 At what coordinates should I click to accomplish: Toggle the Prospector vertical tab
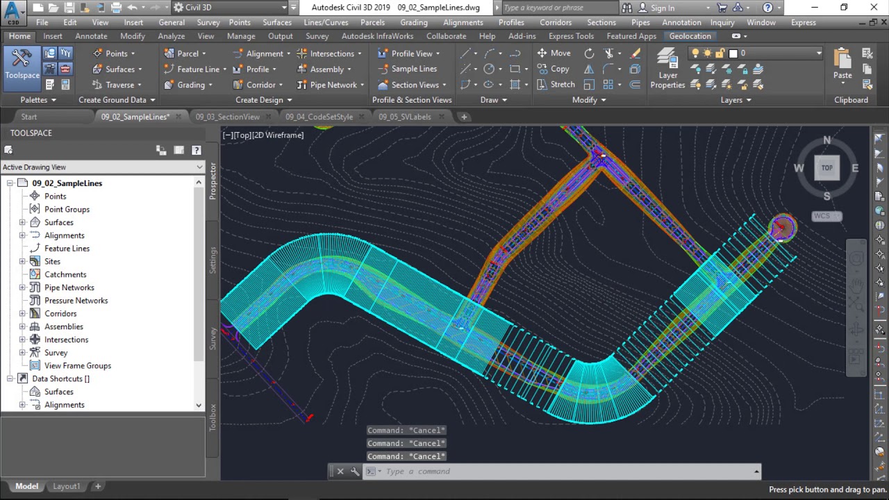(213, 181)
